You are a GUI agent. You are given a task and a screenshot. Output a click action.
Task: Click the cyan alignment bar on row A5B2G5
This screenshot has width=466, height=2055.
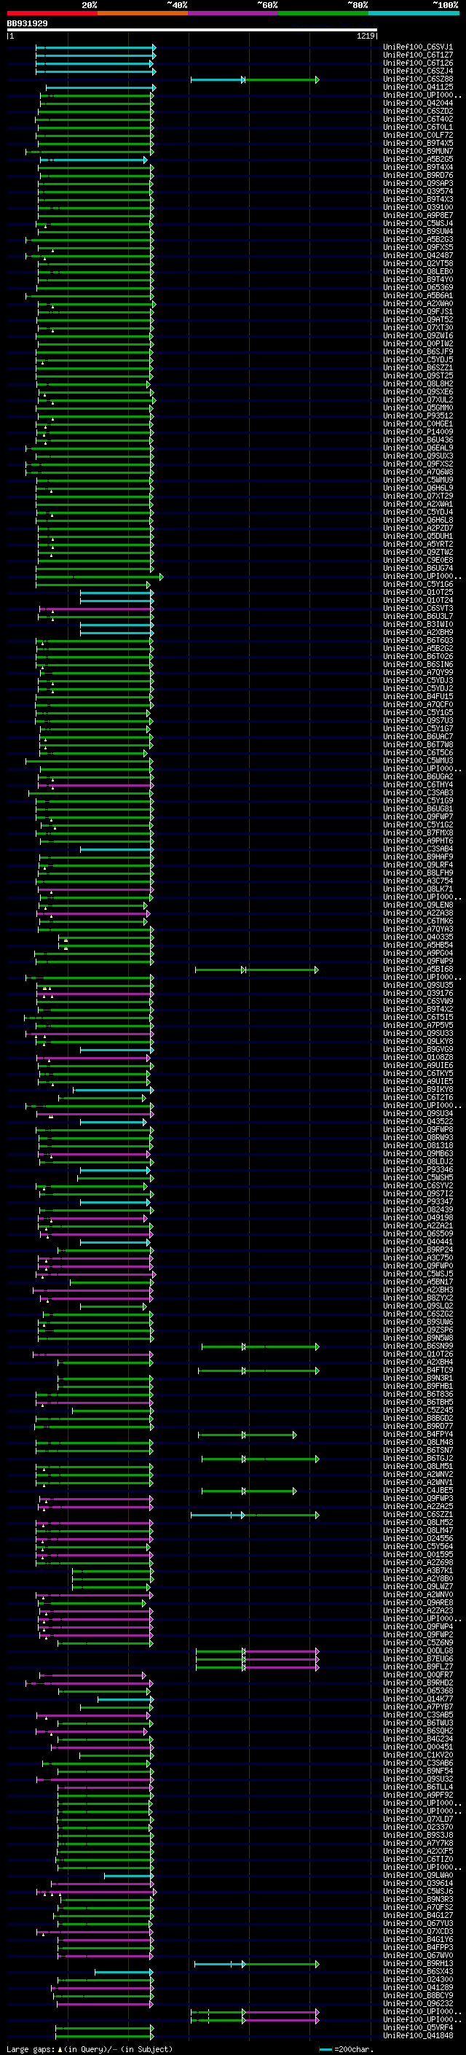[x=94, y=160]
